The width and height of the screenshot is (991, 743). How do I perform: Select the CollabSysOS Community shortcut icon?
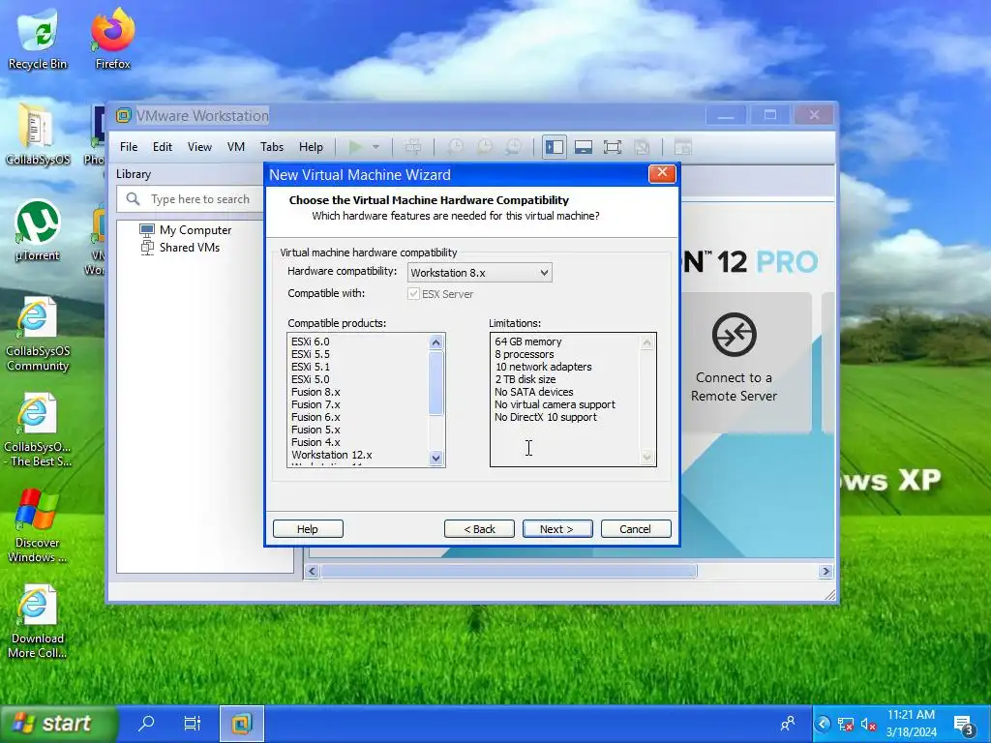38,334
